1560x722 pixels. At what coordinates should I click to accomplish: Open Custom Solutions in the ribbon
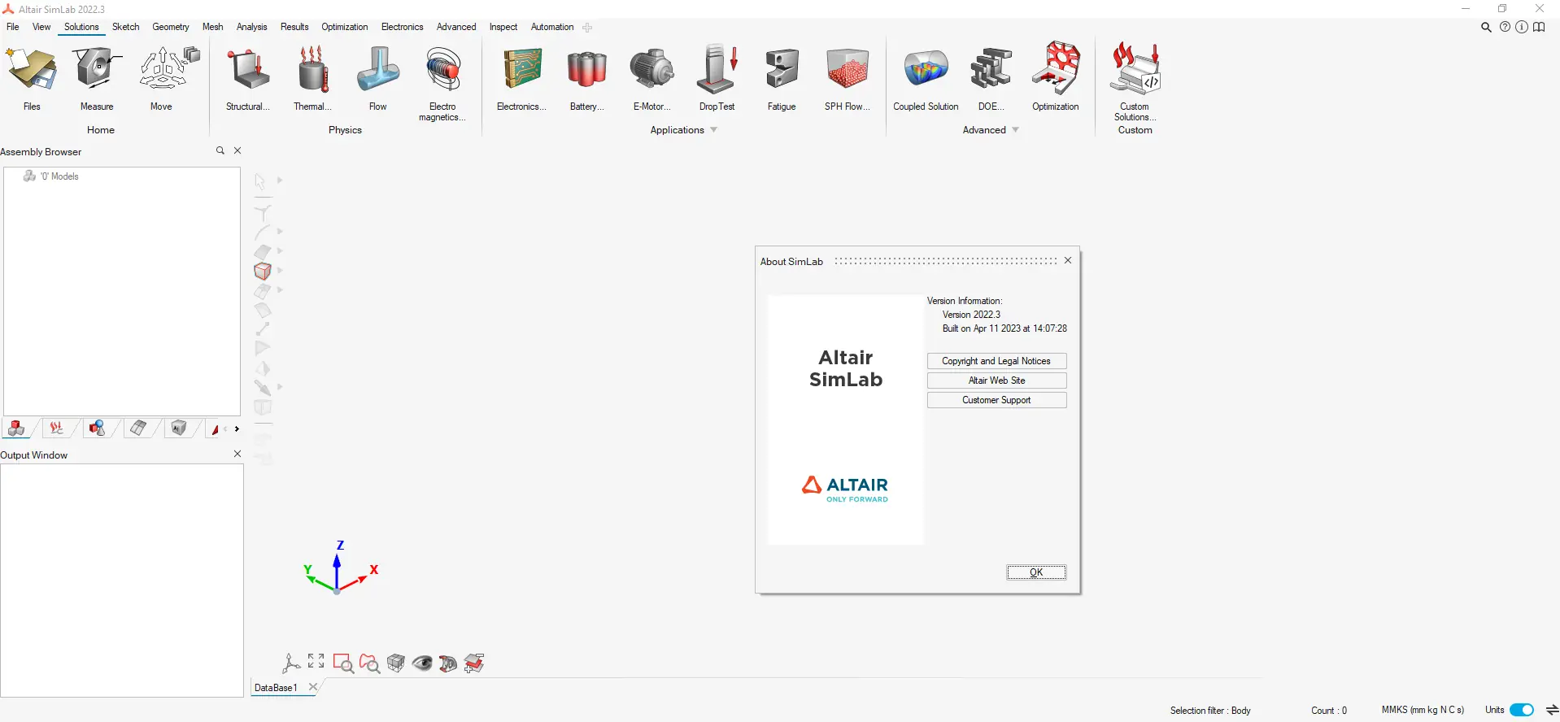pyautogui.click(x=1135, y=81)
